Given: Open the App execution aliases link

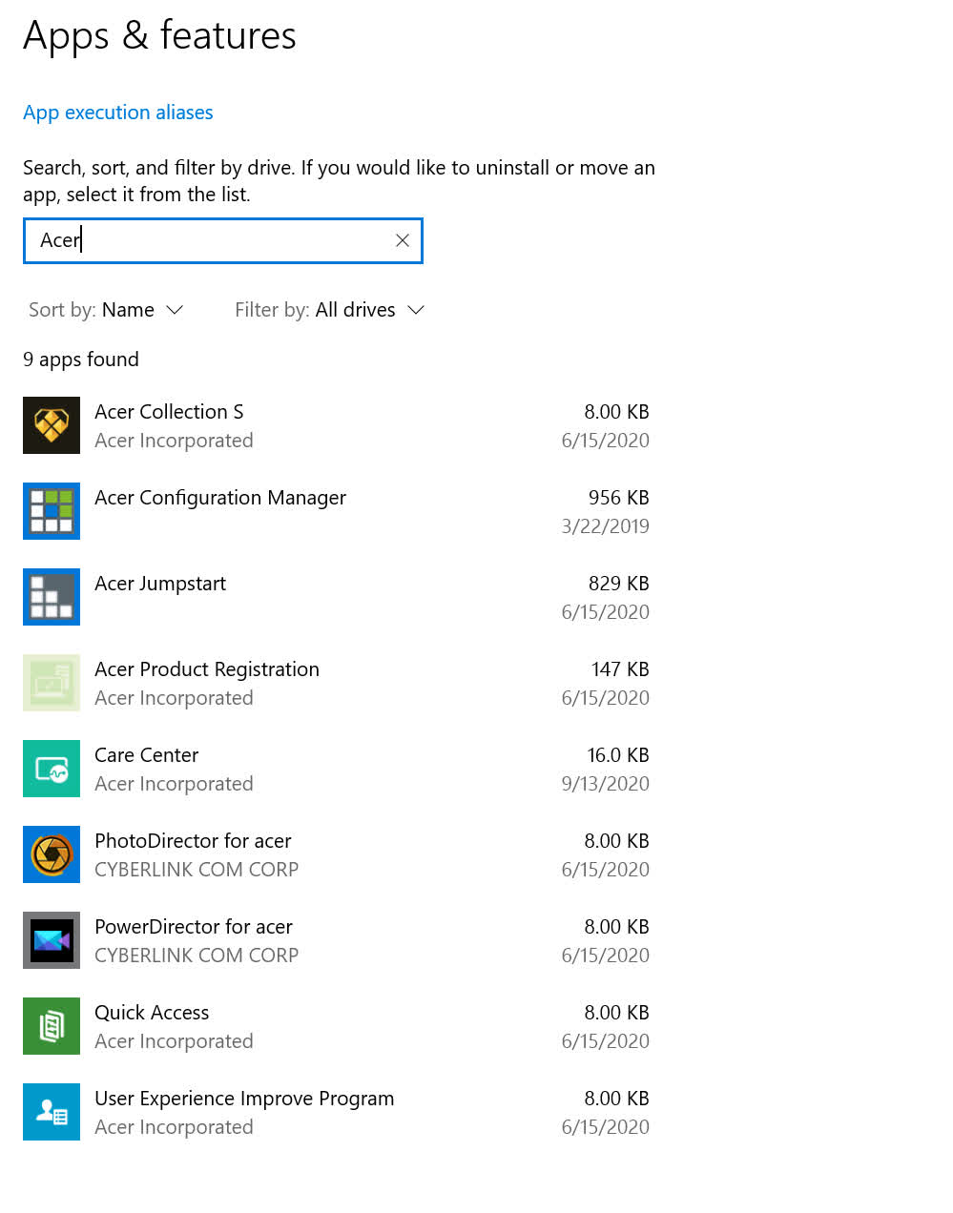Looking at the screenshot, I should 118,113.
